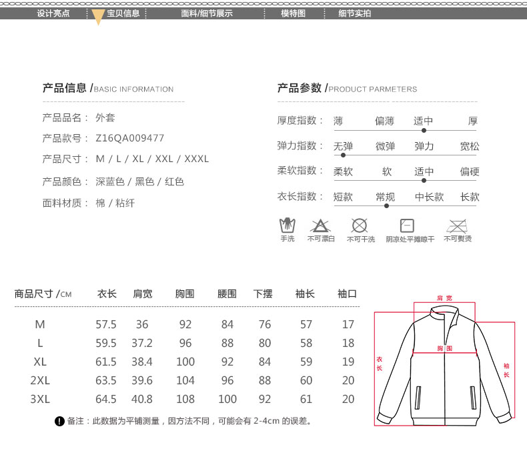Click the size list M / L / XL / XXL / XXXL
The width and height of the screenshot is (527, 473).
tap(152, 159)
